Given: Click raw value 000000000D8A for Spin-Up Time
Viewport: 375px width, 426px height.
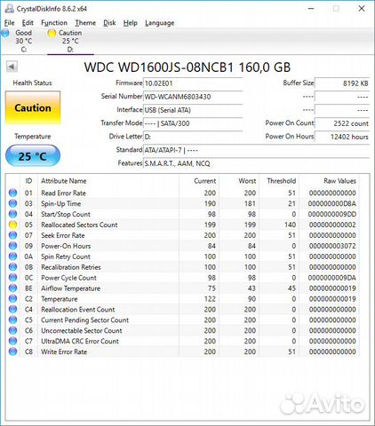Looking at the screenshot, I should click(332, 203).
